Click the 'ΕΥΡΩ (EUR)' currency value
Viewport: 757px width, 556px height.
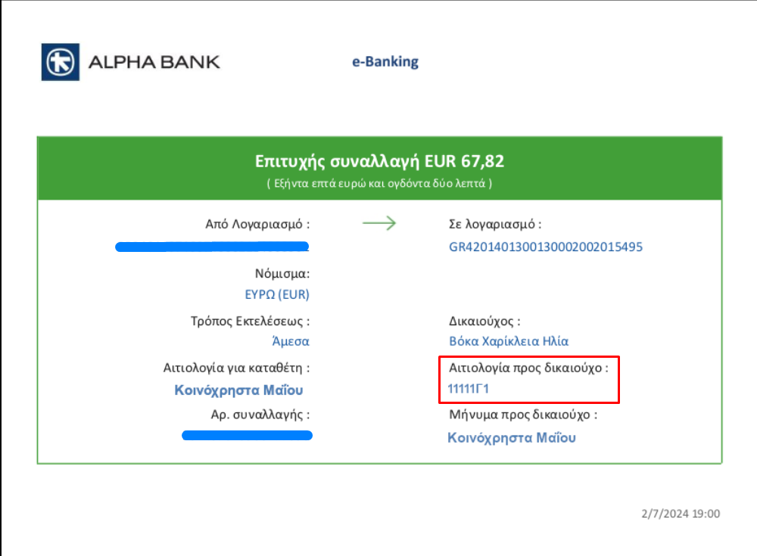277,294
